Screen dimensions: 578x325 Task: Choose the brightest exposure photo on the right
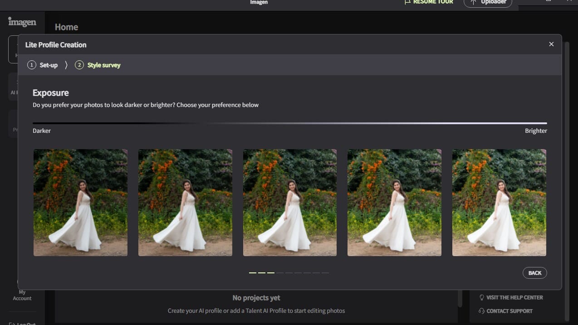(499, 202)
